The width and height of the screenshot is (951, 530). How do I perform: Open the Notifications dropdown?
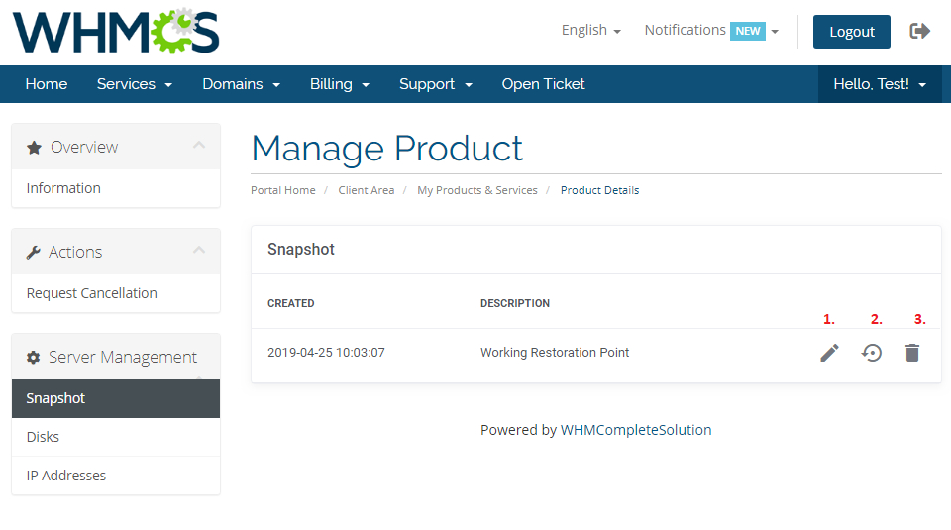[x=711, y=31]
